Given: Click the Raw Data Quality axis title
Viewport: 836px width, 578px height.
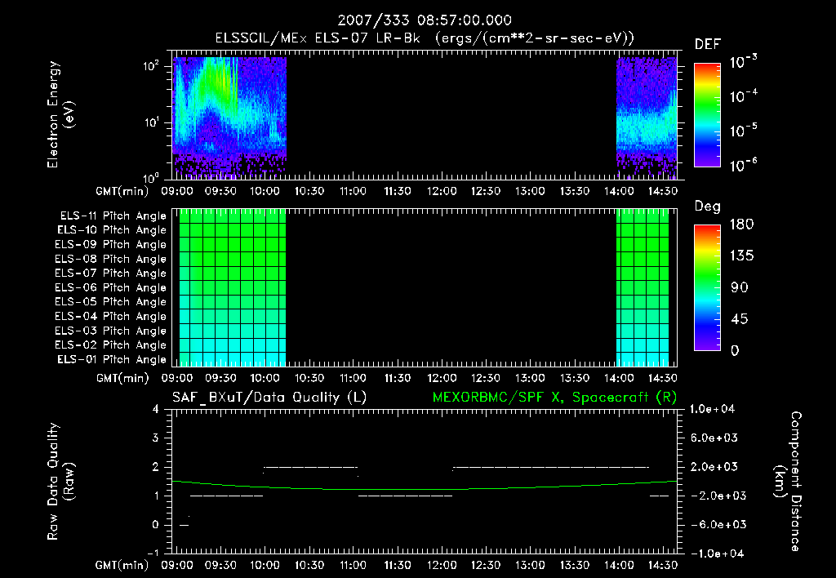Looking at the screenshot, I should click(x=60, y=482).
